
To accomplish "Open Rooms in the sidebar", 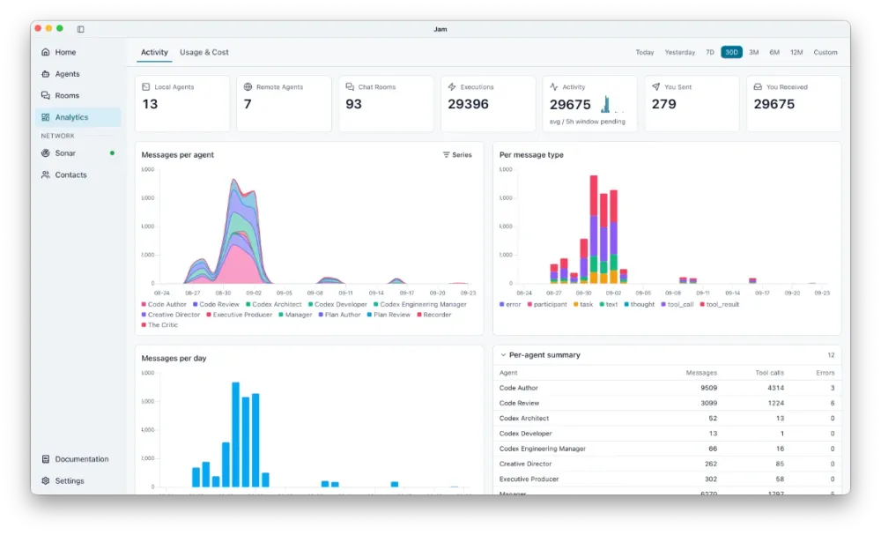I will 78,95.
